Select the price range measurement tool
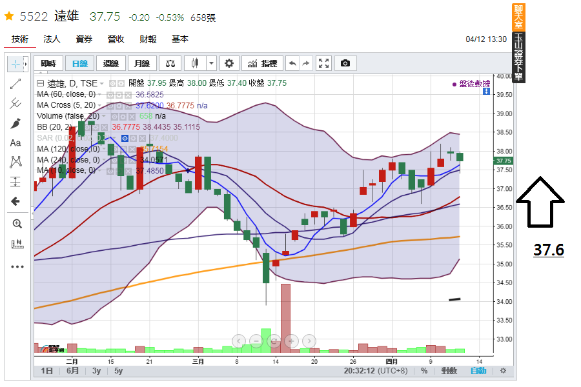This screenshot has width=581, height=387. (15, 181)
